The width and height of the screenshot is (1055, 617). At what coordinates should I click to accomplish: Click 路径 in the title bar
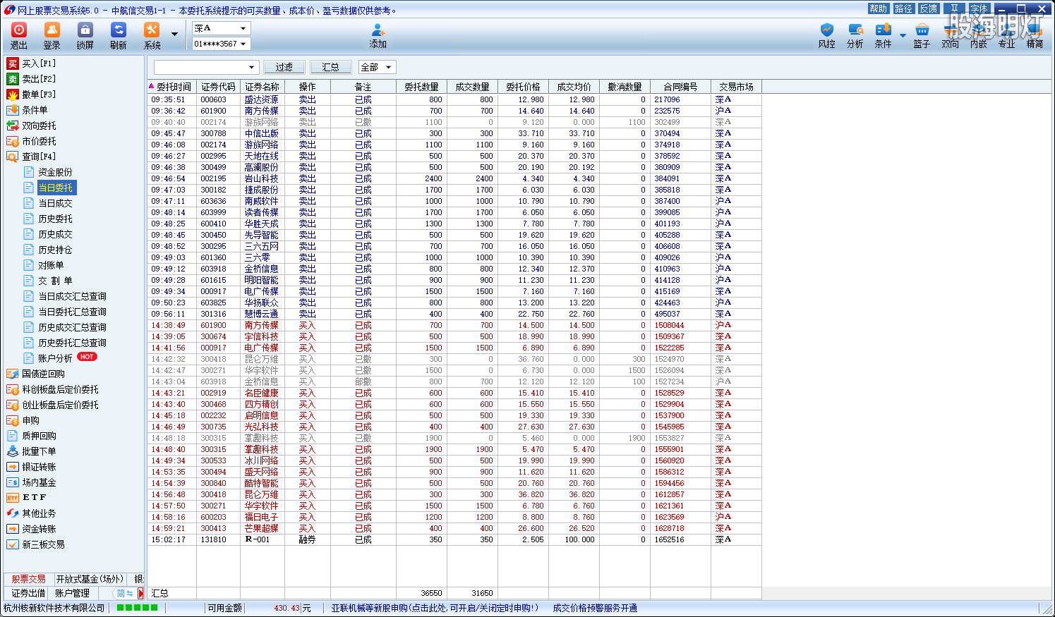click(x=903, y=8)
